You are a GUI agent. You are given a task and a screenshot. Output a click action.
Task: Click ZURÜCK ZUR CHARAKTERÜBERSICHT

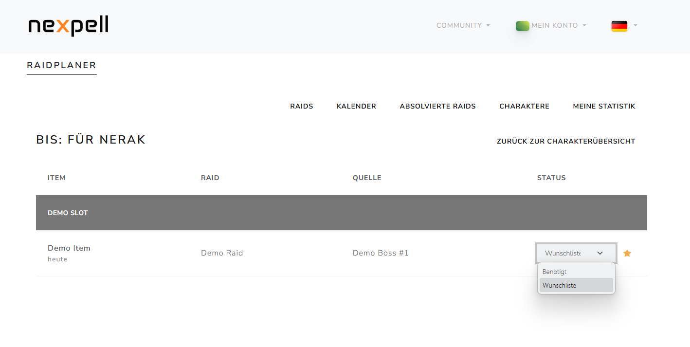pos(566,141)
